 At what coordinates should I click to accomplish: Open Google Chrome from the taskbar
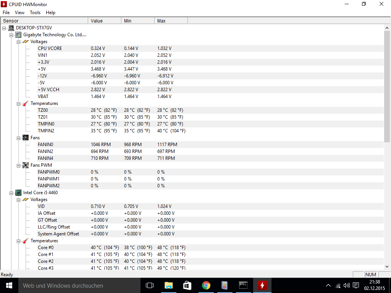point(206,285)
